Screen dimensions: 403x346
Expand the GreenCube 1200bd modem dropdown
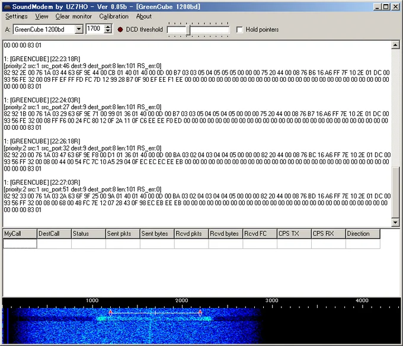coord(79,29)
